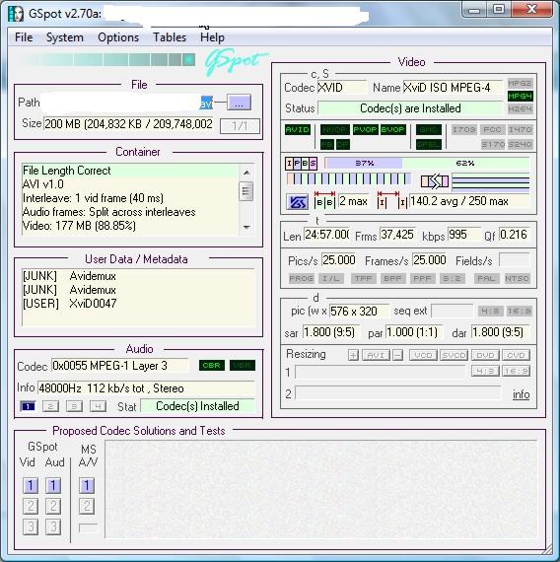Screen dimensions: 560x562
Task: Open the Options menu
Action: coord(118,37)
